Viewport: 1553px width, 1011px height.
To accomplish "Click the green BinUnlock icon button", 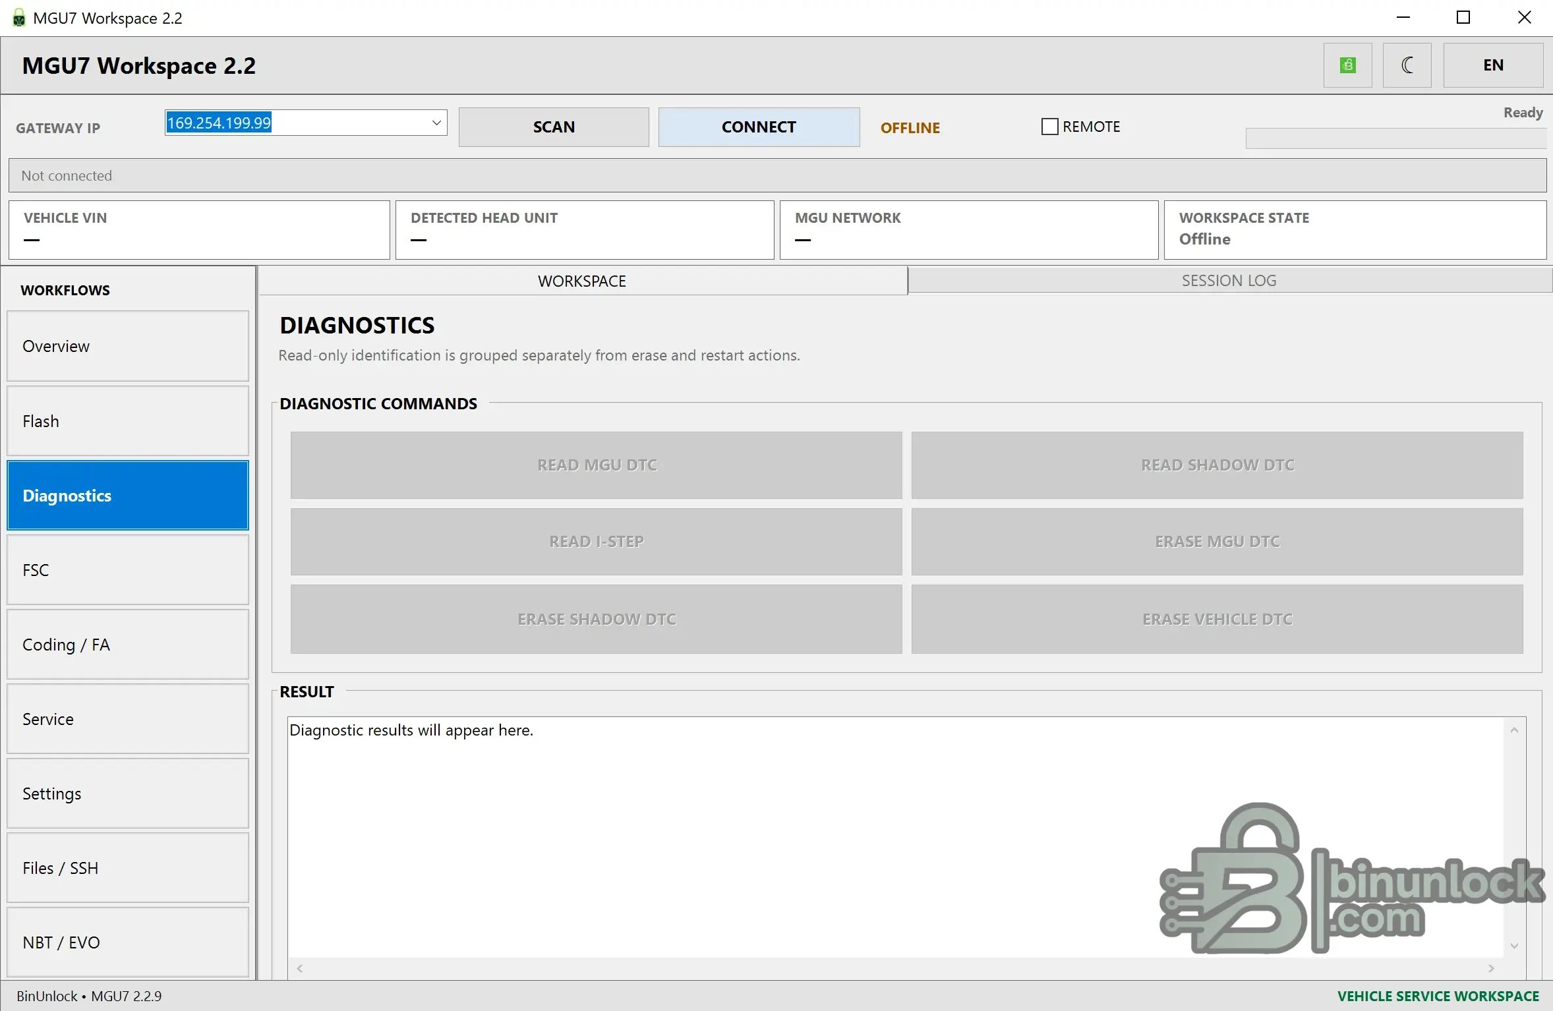I will (1347, 65).
